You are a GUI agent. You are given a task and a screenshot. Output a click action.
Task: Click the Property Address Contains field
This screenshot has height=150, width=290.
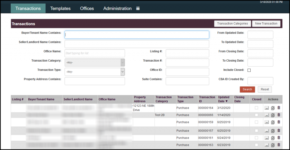[x=95, y=81]
